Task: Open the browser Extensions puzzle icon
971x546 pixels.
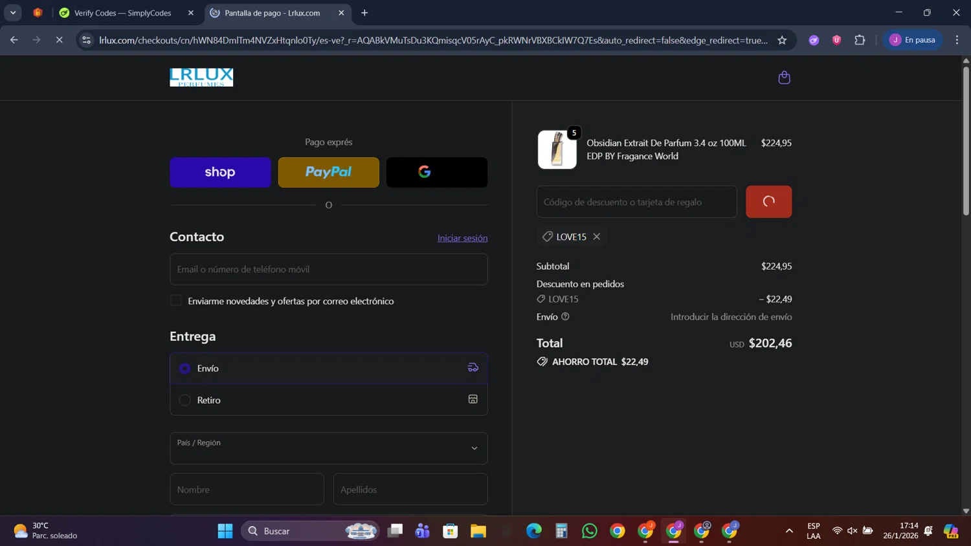Action: pos(860,40)
